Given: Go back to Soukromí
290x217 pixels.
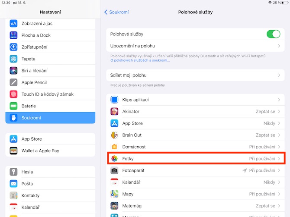Looking at the screenshot, I should (x=116, y=12).
